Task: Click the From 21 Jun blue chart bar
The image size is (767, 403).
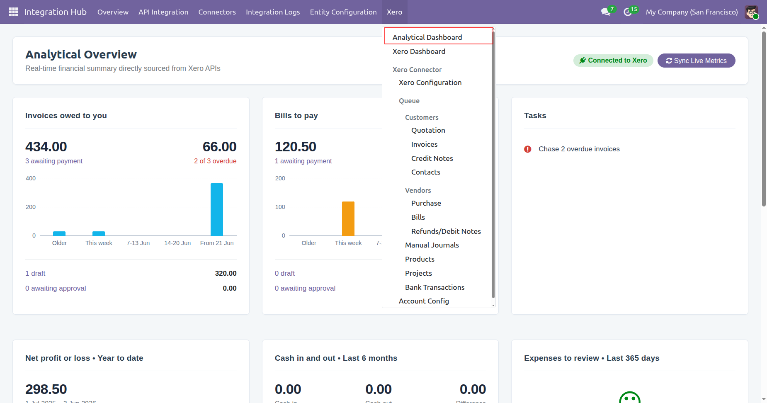Action: (217, 209)
